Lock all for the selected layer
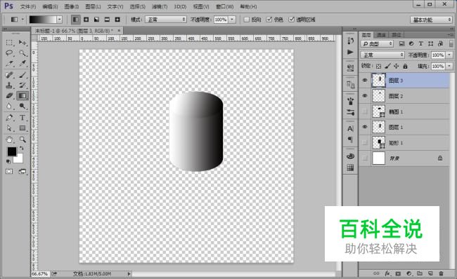 [x=405, y=67]
